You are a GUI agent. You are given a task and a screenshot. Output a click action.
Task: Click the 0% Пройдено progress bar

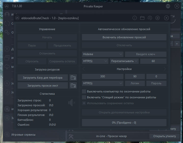[x=124, y=123]
